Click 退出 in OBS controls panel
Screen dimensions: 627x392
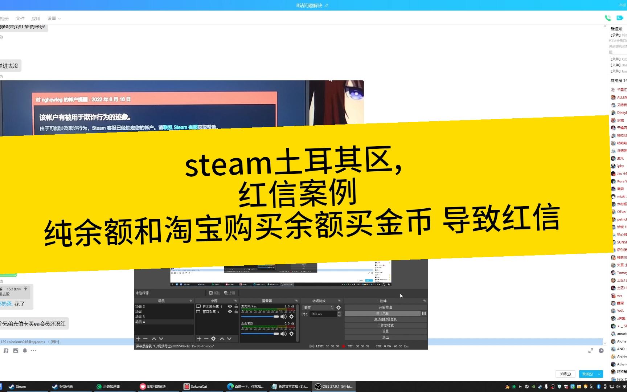(x=385, y=337)
